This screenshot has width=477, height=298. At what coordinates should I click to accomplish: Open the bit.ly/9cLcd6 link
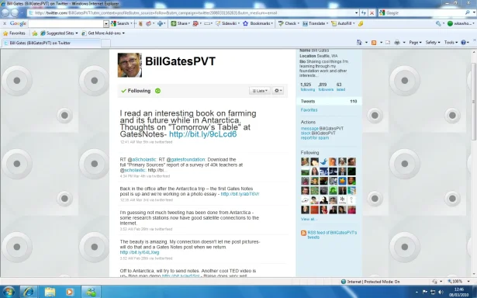(x=203, y=134)
